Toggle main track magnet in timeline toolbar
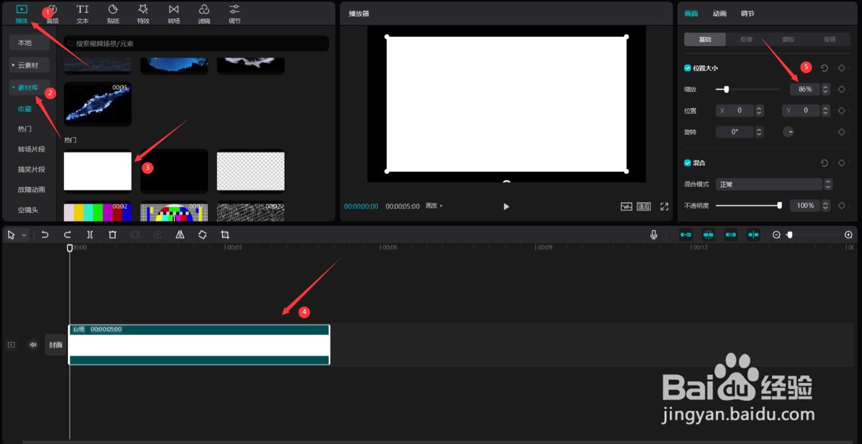The image size is (862, 444). pyautogui.click(x=686, y=235)
